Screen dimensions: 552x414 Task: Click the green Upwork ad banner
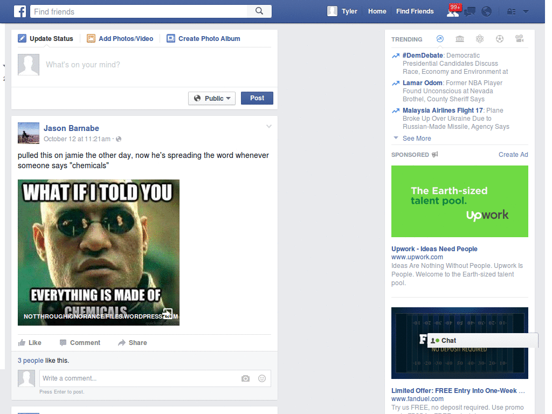click(x=460, y=202)
